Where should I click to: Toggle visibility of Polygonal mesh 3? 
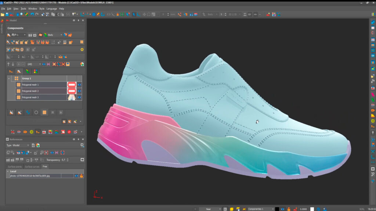pyautogui.click(x=79, y=97)
